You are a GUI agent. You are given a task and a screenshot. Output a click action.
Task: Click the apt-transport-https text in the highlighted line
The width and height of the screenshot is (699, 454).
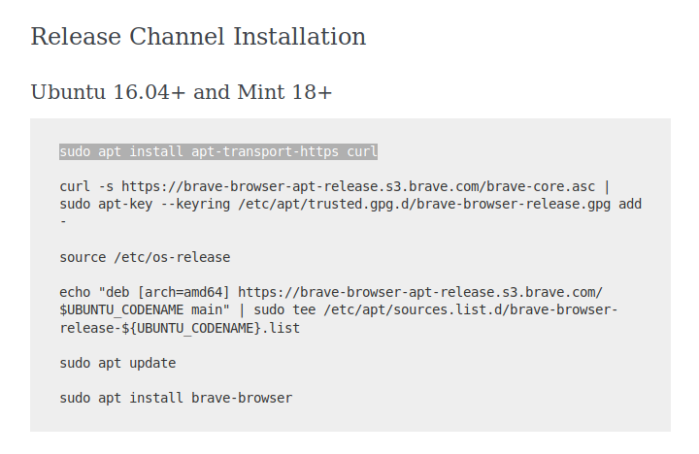265,151
